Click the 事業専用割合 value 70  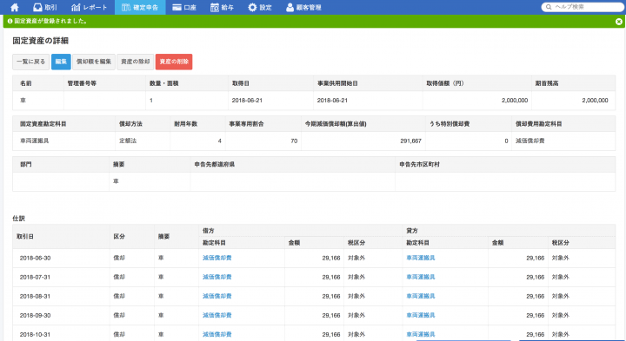[x=294, y=141]
